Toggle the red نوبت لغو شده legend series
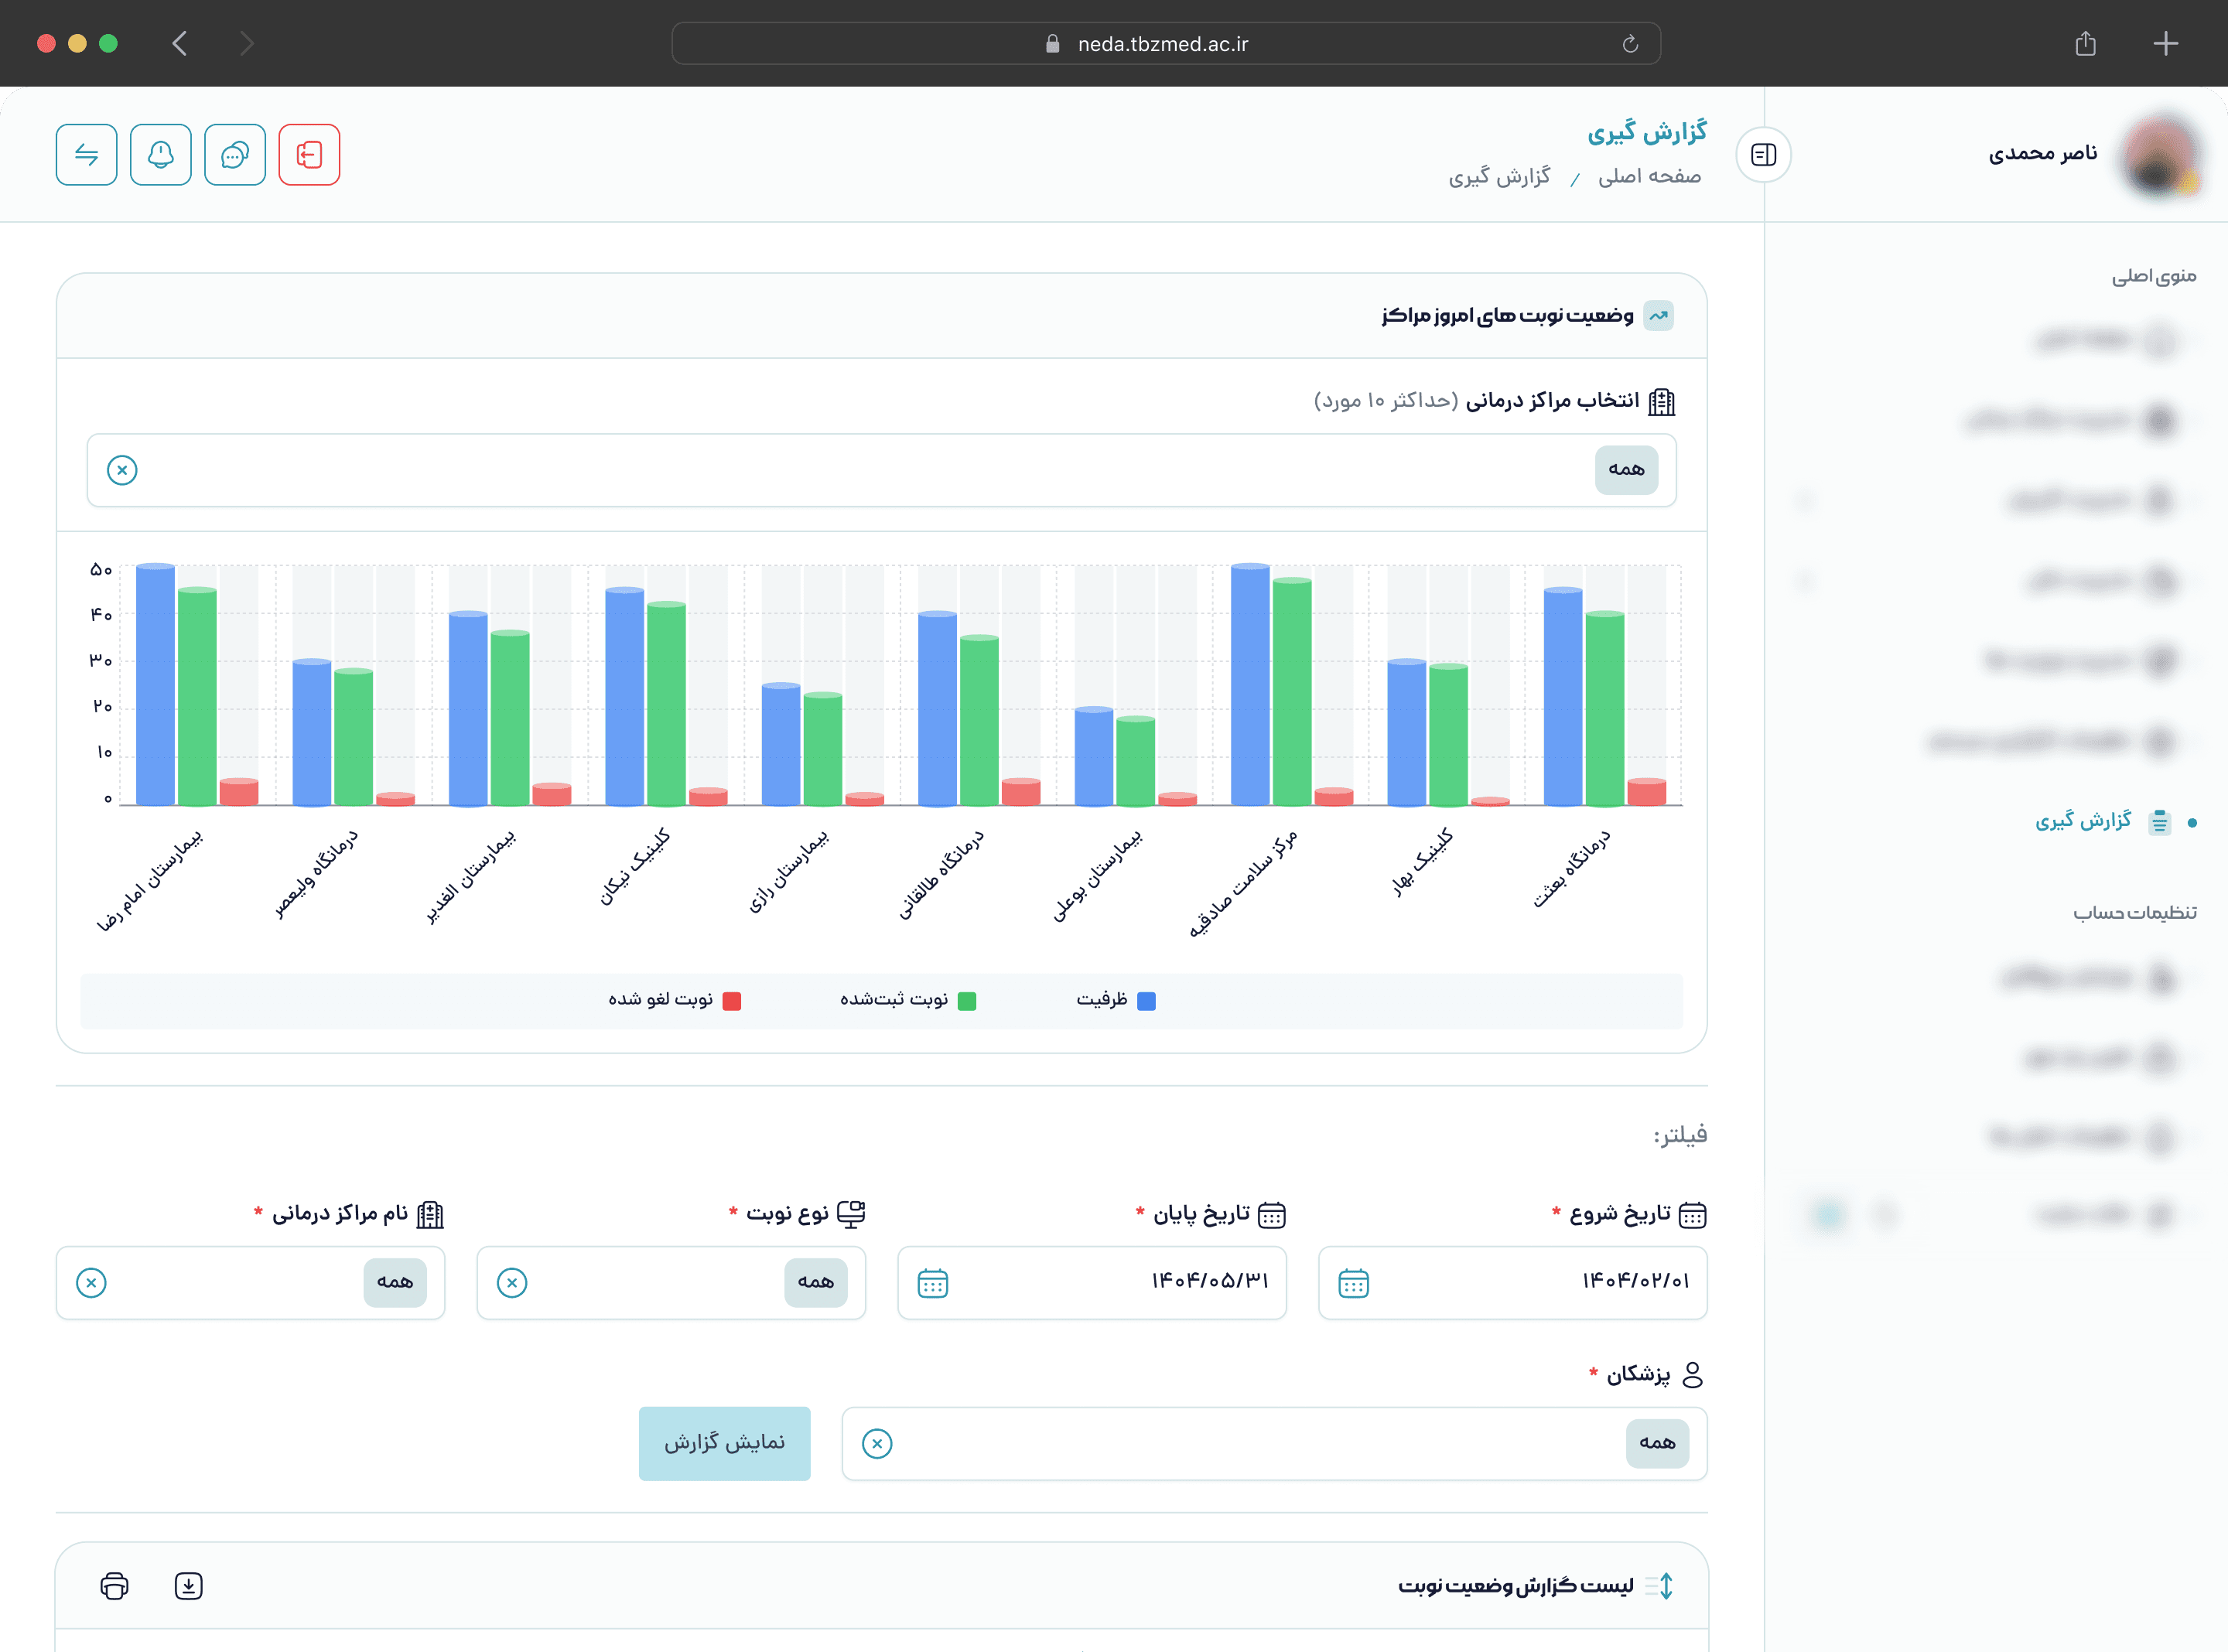This screenshot has height=1652, width=2228. tap(674, 1000)
